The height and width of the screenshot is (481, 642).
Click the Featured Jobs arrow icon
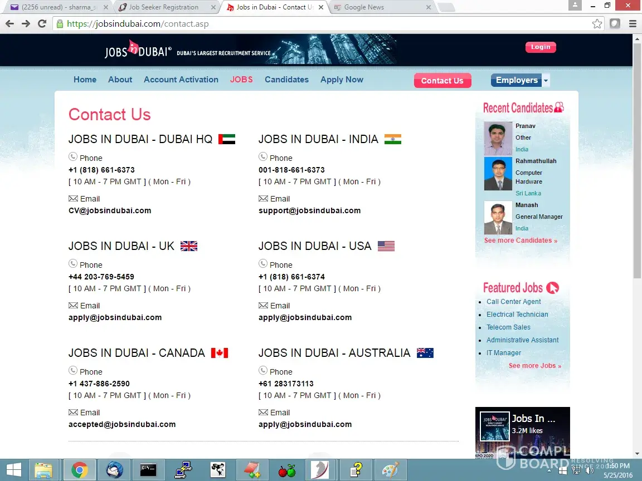pos(552,288)
